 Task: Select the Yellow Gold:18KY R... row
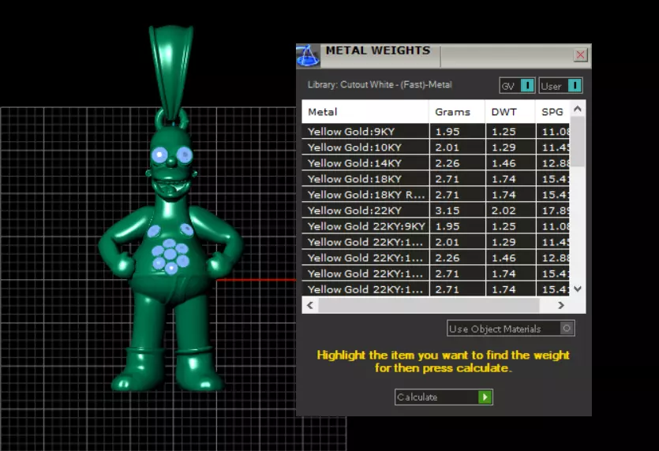pyautogui.click(x=436, y=195)
